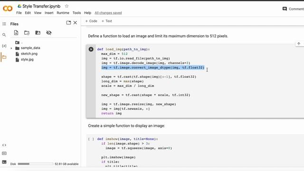
Task: Click the notebook title Style Transfer.ipynb
Action: [x=41, y=6]
